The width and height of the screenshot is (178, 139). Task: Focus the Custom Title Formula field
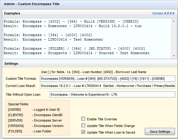[x=108, y=79]
